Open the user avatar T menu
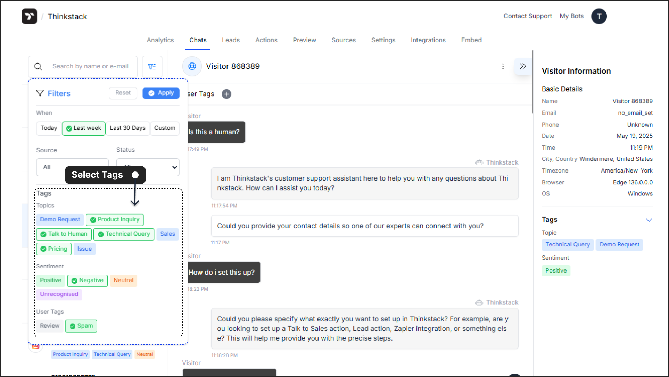669x377 pixels. (x=599, y=16)
